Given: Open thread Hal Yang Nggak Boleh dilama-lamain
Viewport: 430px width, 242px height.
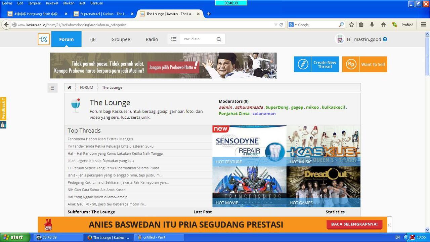Looking at the screenshot, I should (x=97, y=197).
